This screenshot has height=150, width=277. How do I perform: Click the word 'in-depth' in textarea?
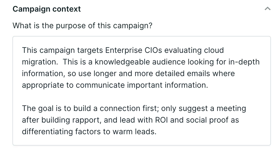click(244, 62)
